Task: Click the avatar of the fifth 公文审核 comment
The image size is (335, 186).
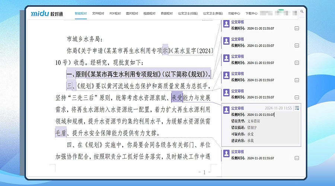Action: pyautogui.click(x=226, y=93)
